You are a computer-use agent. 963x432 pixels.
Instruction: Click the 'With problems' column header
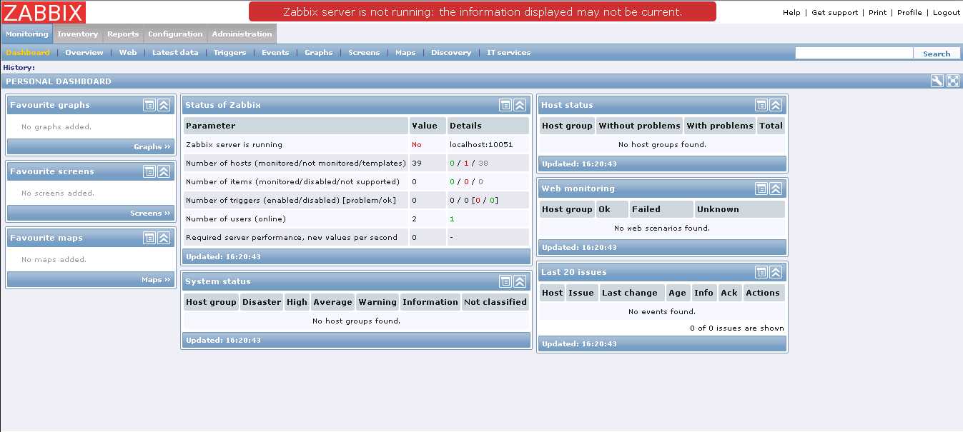(x=720, y=126)
